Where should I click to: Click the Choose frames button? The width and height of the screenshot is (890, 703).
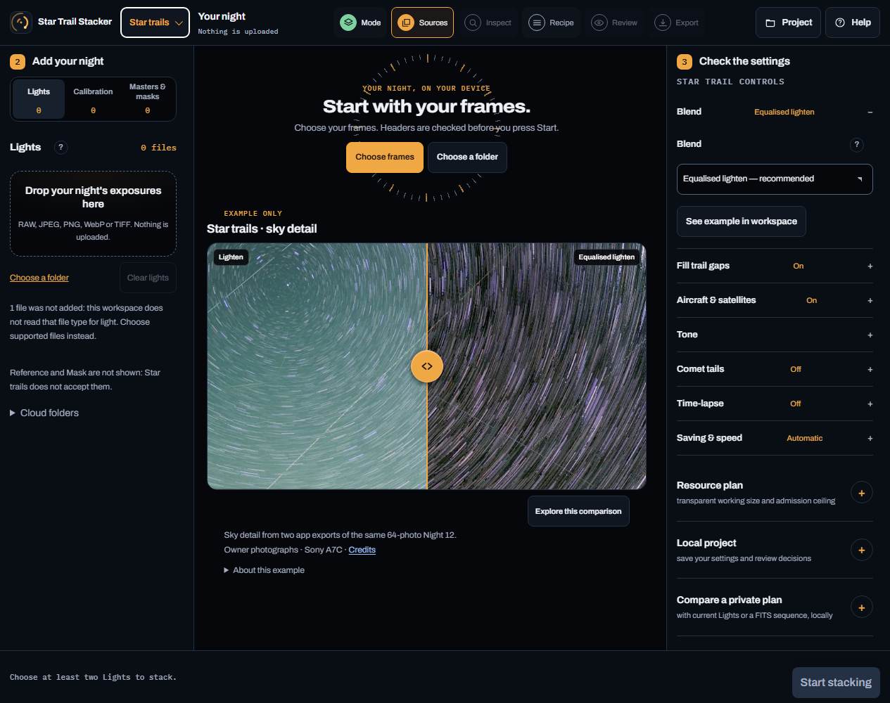coord(385,157)
